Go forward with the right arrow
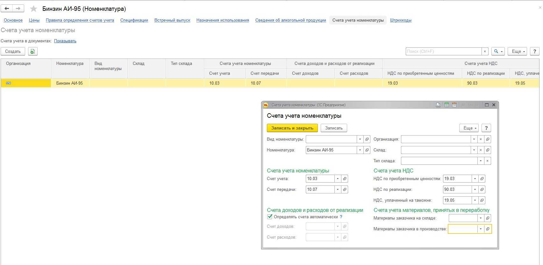The height and width of the screenshot is (265, 543). [18, 9]
